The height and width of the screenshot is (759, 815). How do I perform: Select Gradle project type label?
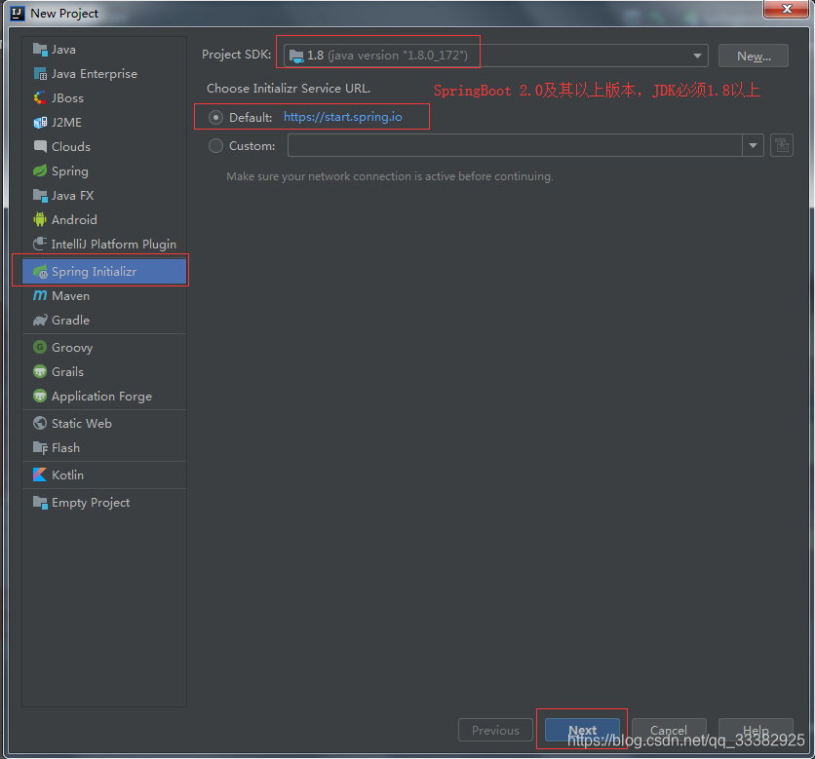pyautogui.click(x=71, y=320)
